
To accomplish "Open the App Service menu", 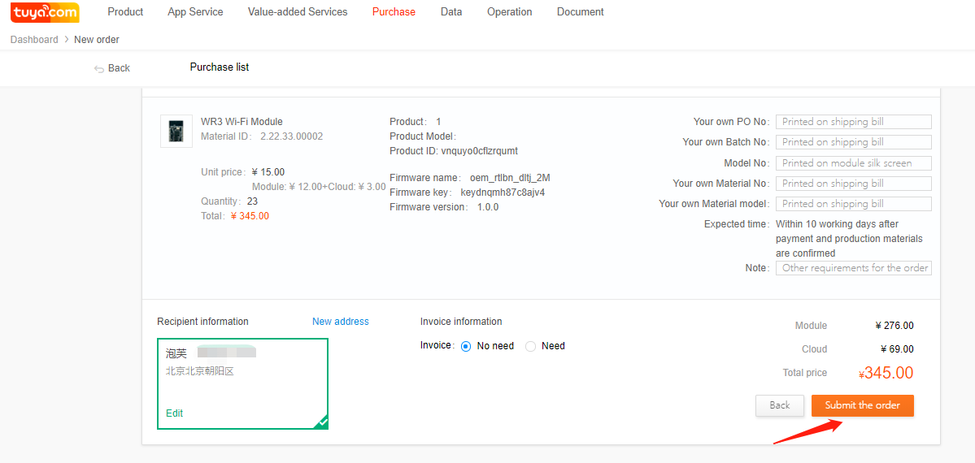I will (195, 12).
